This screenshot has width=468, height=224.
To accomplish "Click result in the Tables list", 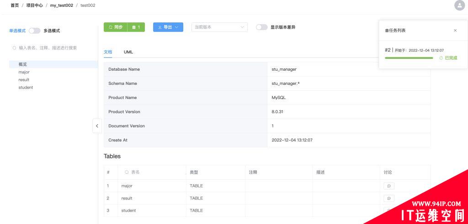I will tap(127, 198).
